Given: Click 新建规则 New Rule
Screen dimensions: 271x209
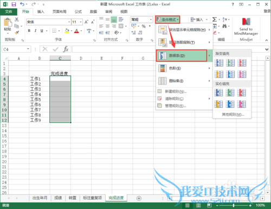Looking at the screenshot, I should point(184,92).
